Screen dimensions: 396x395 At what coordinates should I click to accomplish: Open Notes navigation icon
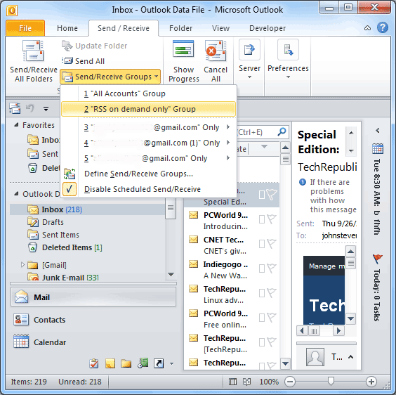(110, 363)
